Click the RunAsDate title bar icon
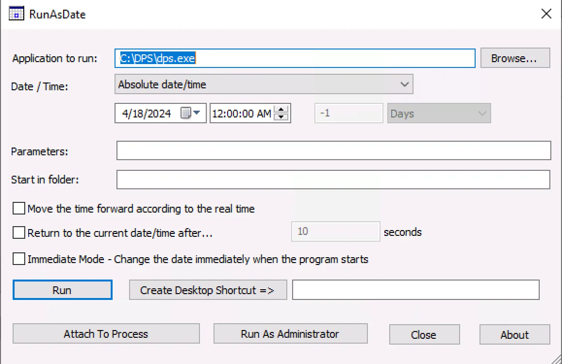 click(16, 14)
